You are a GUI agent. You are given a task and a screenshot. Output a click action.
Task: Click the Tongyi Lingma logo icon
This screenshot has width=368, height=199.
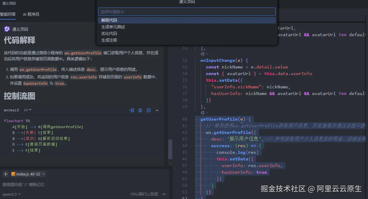[7, 29]
